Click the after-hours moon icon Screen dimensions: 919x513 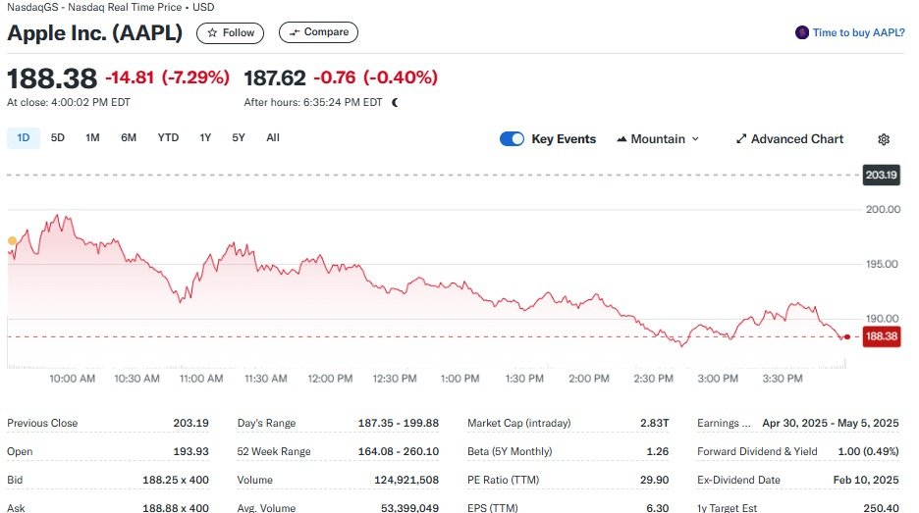[395, 102]
